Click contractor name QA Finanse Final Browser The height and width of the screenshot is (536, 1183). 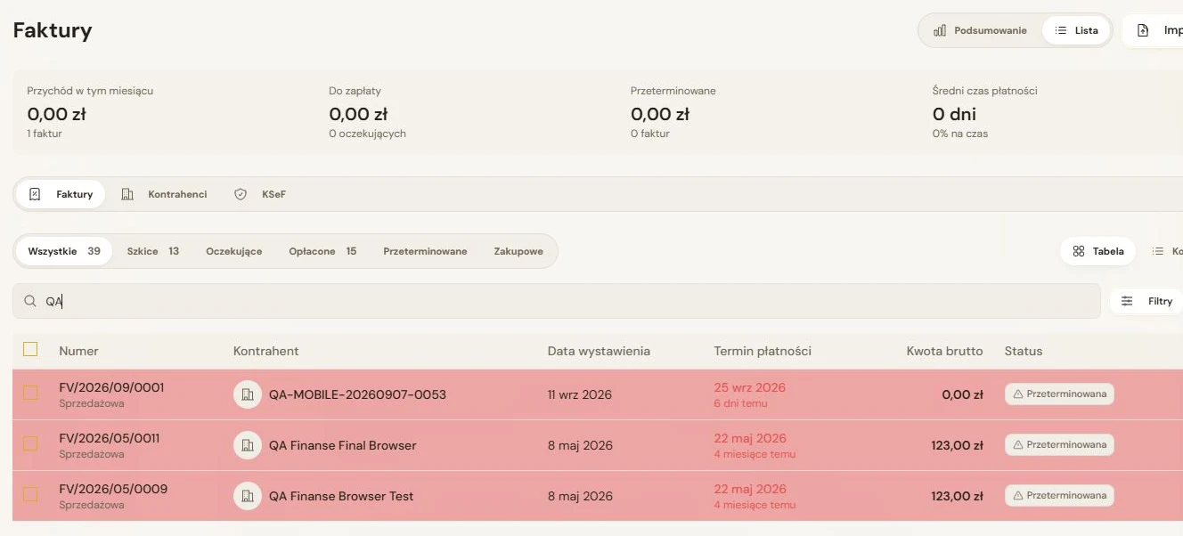343,445
